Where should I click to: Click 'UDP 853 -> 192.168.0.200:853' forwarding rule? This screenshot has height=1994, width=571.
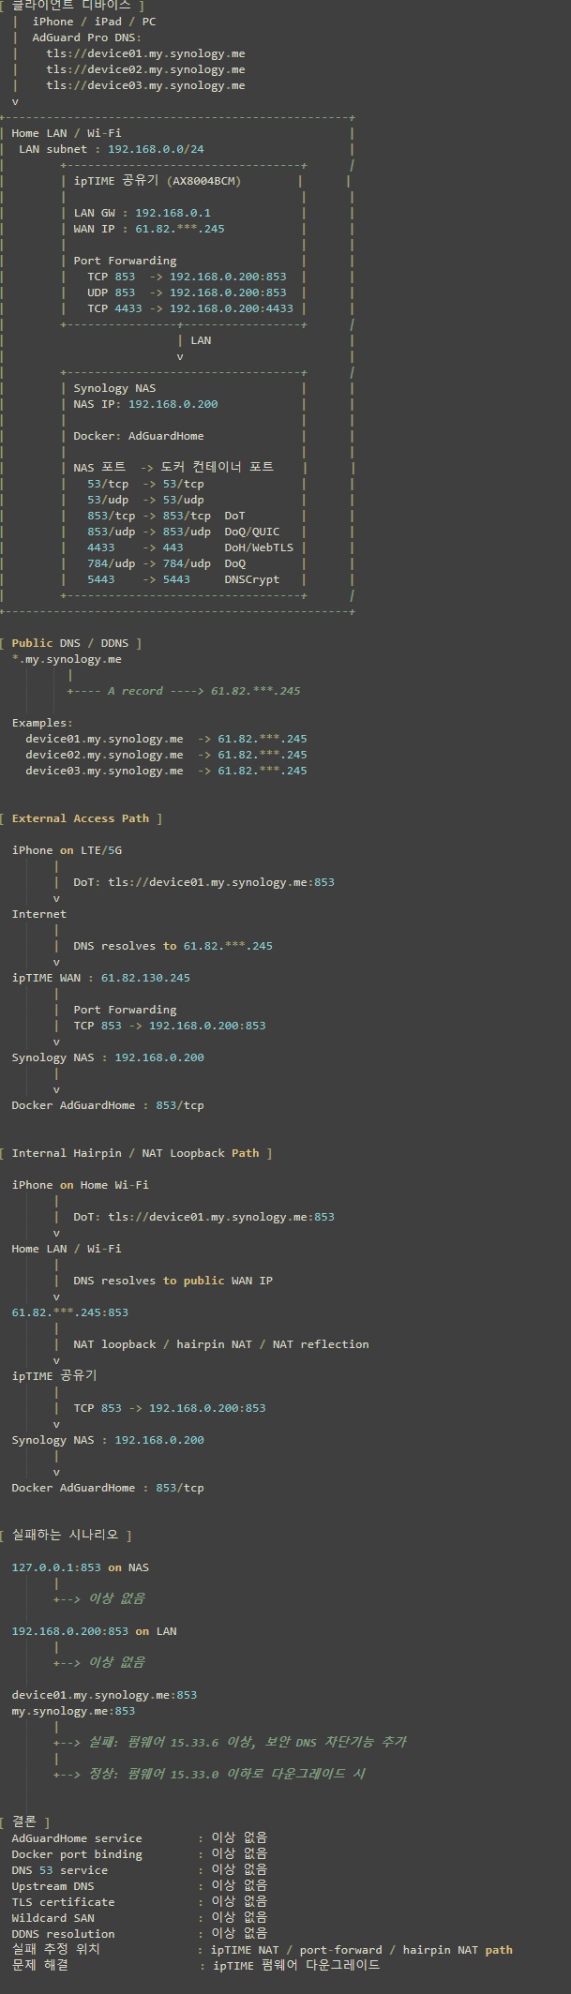tap(187, 292)
